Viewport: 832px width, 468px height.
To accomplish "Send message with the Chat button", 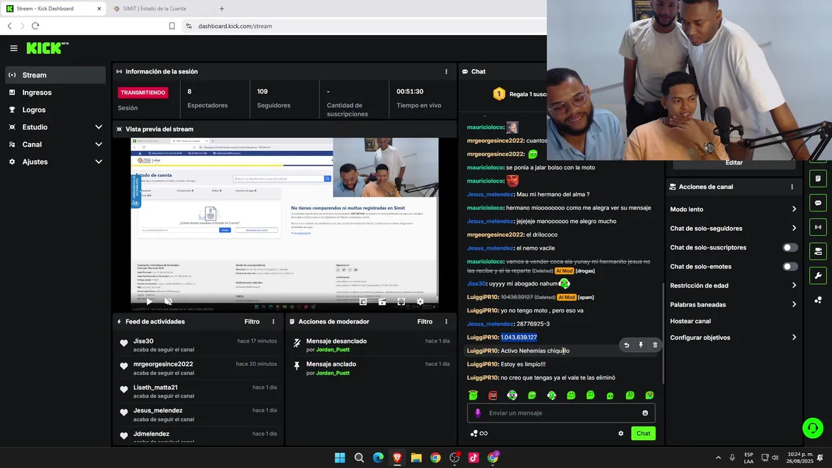I will click(643, 434).
